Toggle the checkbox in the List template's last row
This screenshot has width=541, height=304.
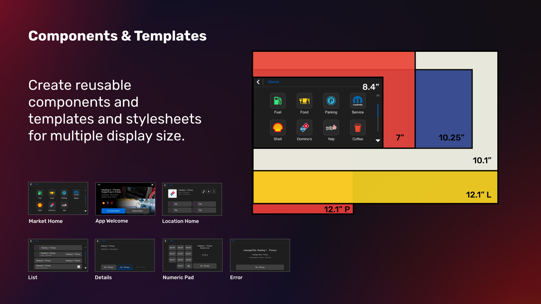coord(79,267)
